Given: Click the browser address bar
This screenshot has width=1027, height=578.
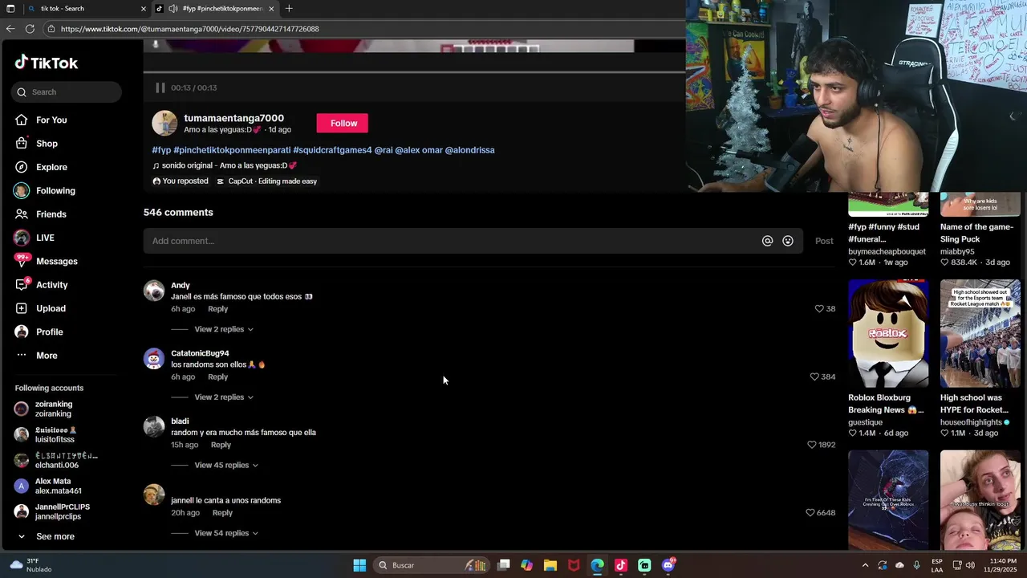Looking at the screenshot, I should click(365, 29).
